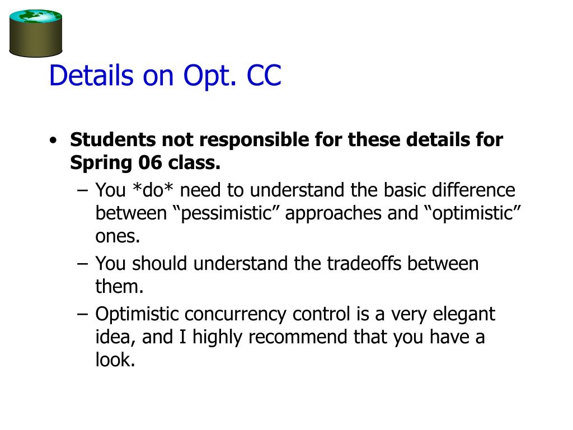Click the final word look.
The image size is (573, 430).
coord(115,359)
